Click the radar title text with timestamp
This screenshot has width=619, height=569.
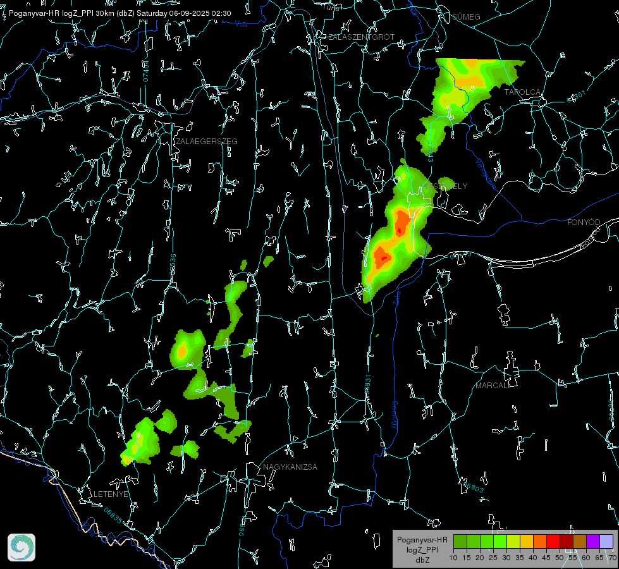tap(120, 13)
